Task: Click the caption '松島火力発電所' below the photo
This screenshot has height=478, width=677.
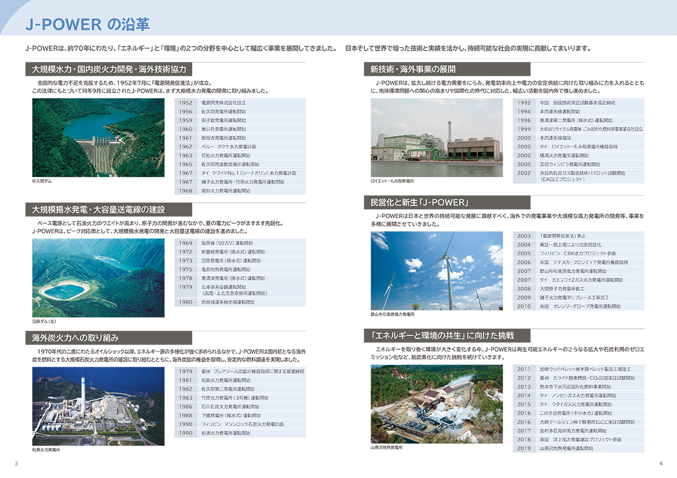Action: click(46, 450)
